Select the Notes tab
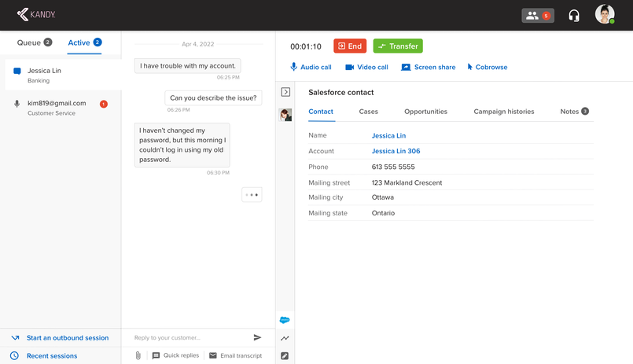 click(574, 112)
